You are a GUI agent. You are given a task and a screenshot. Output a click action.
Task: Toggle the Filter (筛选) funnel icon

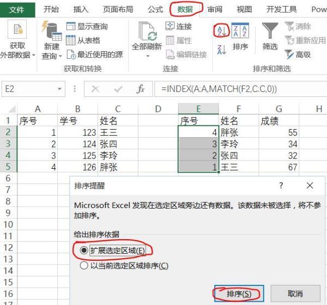270,30
